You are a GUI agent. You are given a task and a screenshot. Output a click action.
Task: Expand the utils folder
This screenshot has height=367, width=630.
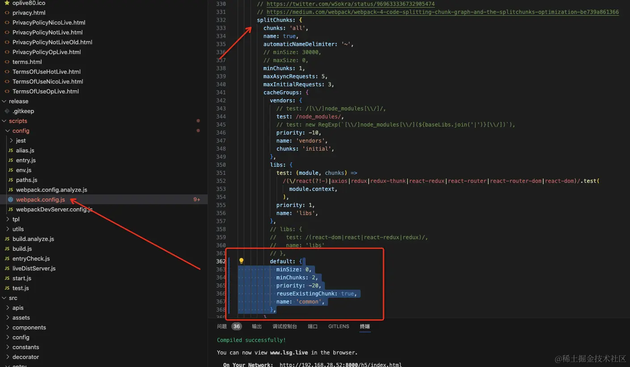click(x=8, y=229)
